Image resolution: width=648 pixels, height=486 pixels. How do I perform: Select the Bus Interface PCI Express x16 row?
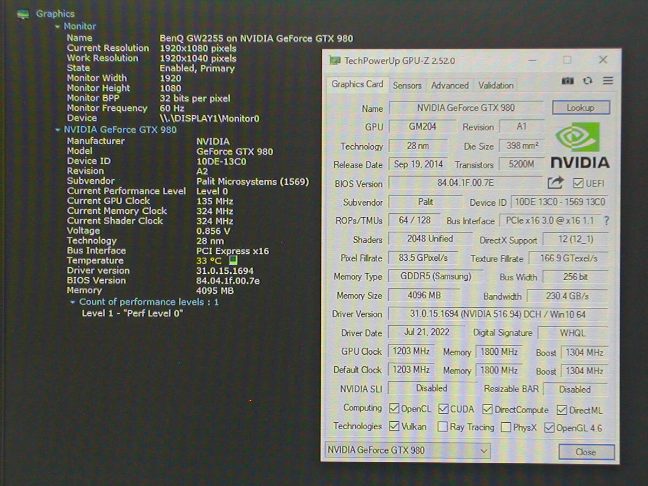coord(168,251)
